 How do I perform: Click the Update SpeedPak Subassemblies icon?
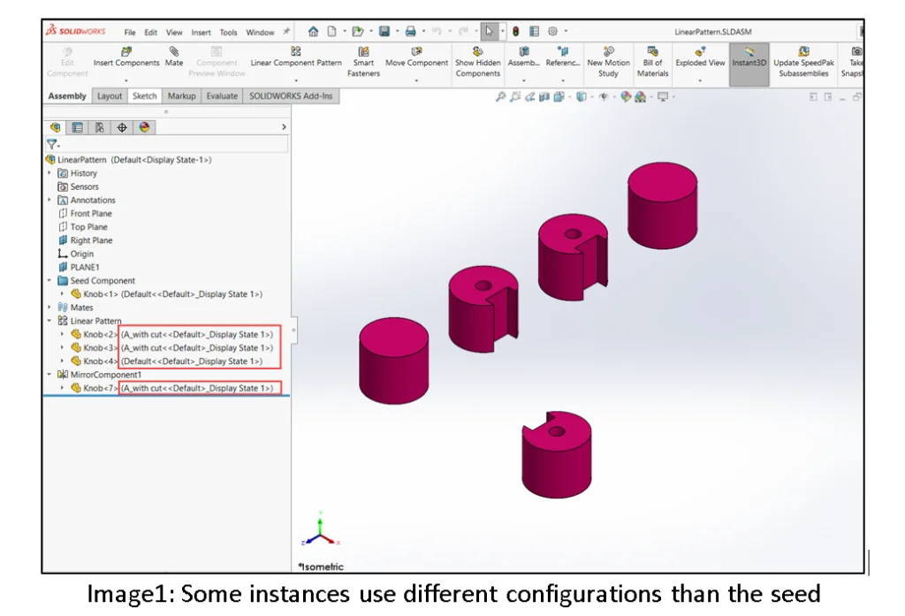click(x=803, y=52)
